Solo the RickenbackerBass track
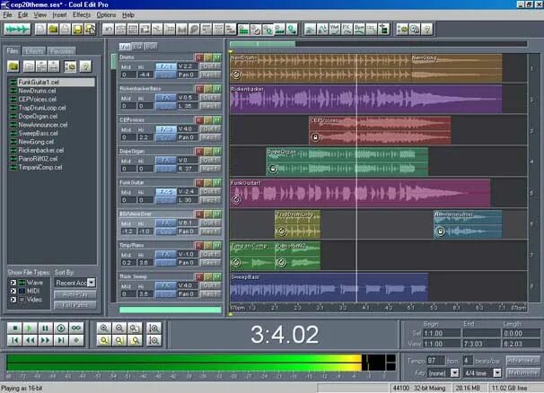Screen dimensions: 544x393 coord(208,89)
